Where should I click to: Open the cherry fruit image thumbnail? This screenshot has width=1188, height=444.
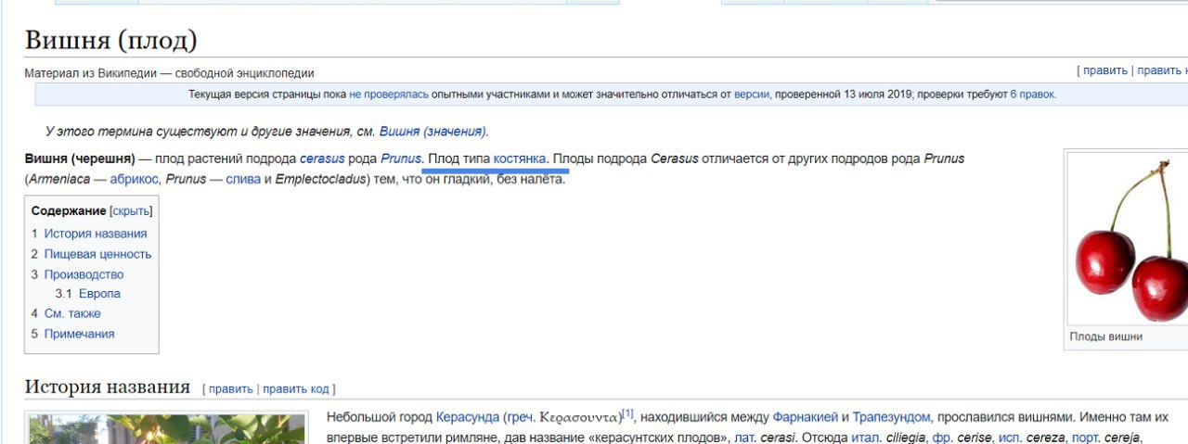(1129, 239)
